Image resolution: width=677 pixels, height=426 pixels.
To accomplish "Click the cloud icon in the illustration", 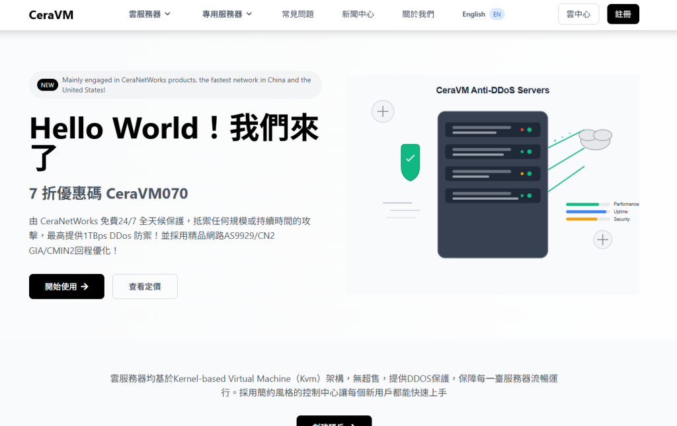I will (596, 139).
